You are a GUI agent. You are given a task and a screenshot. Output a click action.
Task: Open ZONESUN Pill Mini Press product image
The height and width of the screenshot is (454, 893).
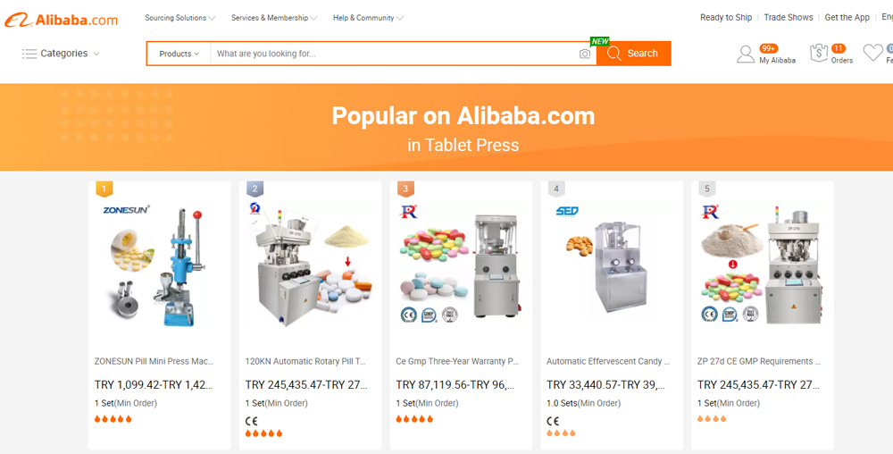tap(160, 266)
